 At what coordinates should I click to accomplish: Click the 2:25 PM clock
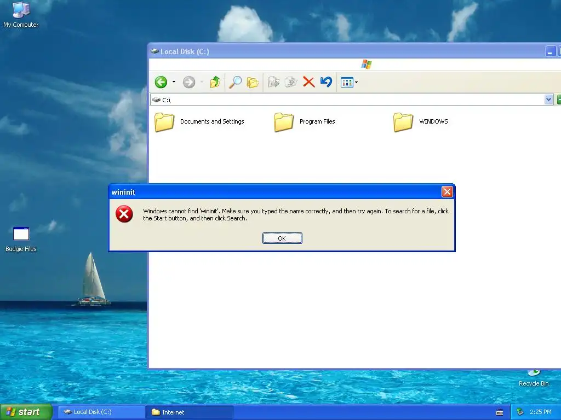click(x=541, y=412)
